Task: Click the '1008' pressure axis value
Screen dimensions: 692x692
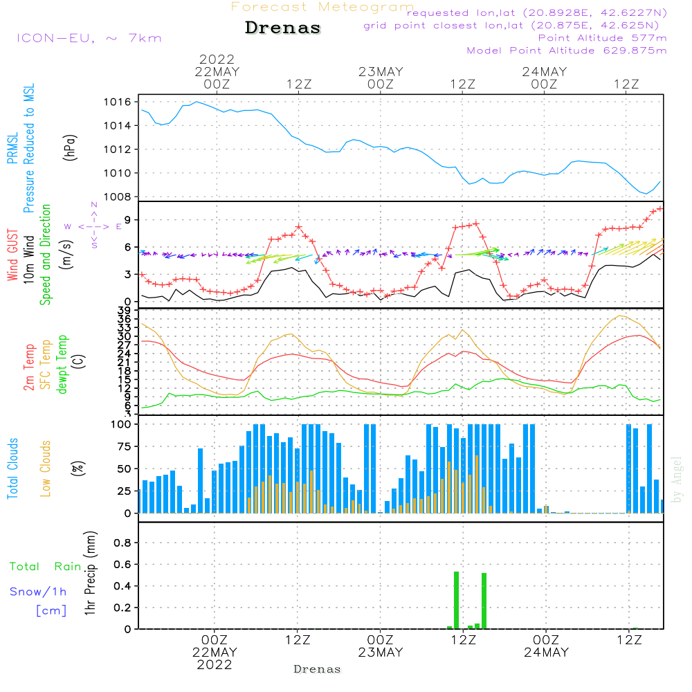Action: [118, 197]
